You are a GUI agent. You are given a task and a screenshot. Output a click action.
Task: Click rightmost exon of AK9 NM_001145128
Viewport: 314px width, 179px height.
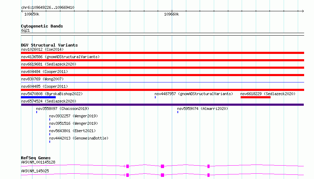(209, 166)
